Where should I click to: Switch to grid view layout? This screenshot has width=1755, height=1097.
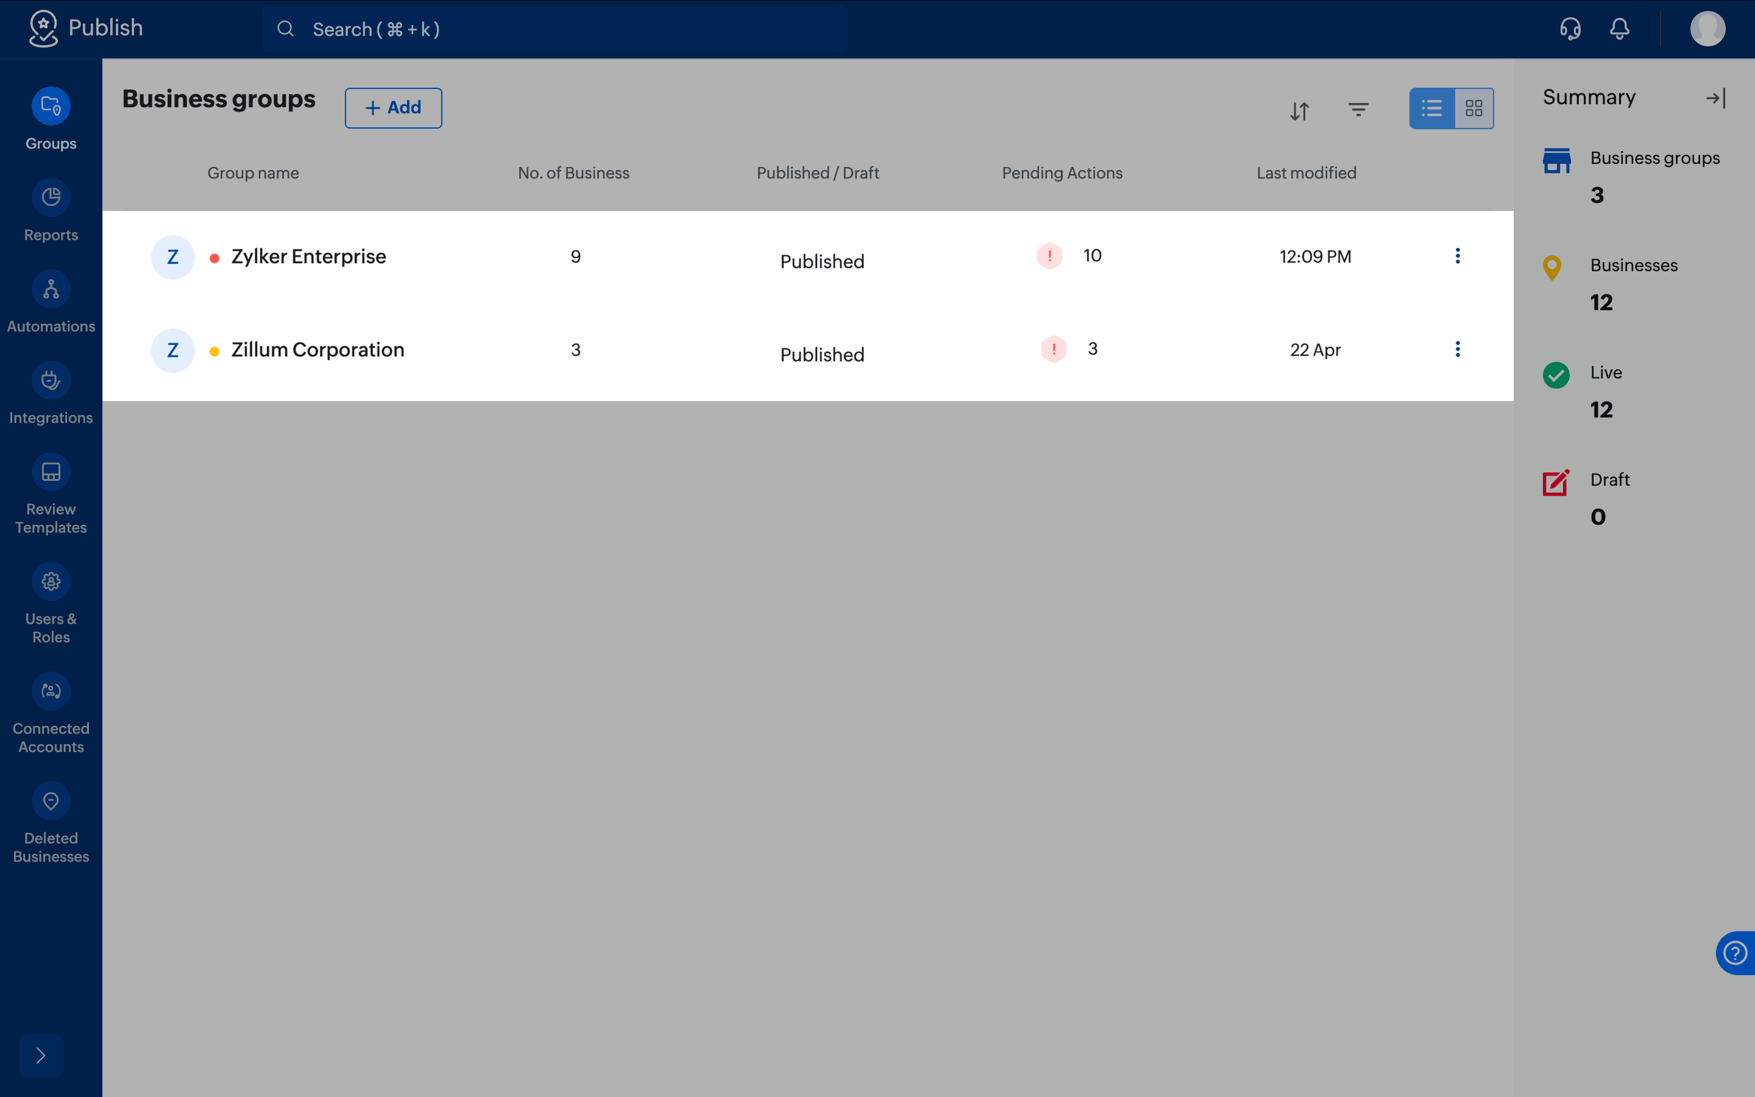(1473, 109)
